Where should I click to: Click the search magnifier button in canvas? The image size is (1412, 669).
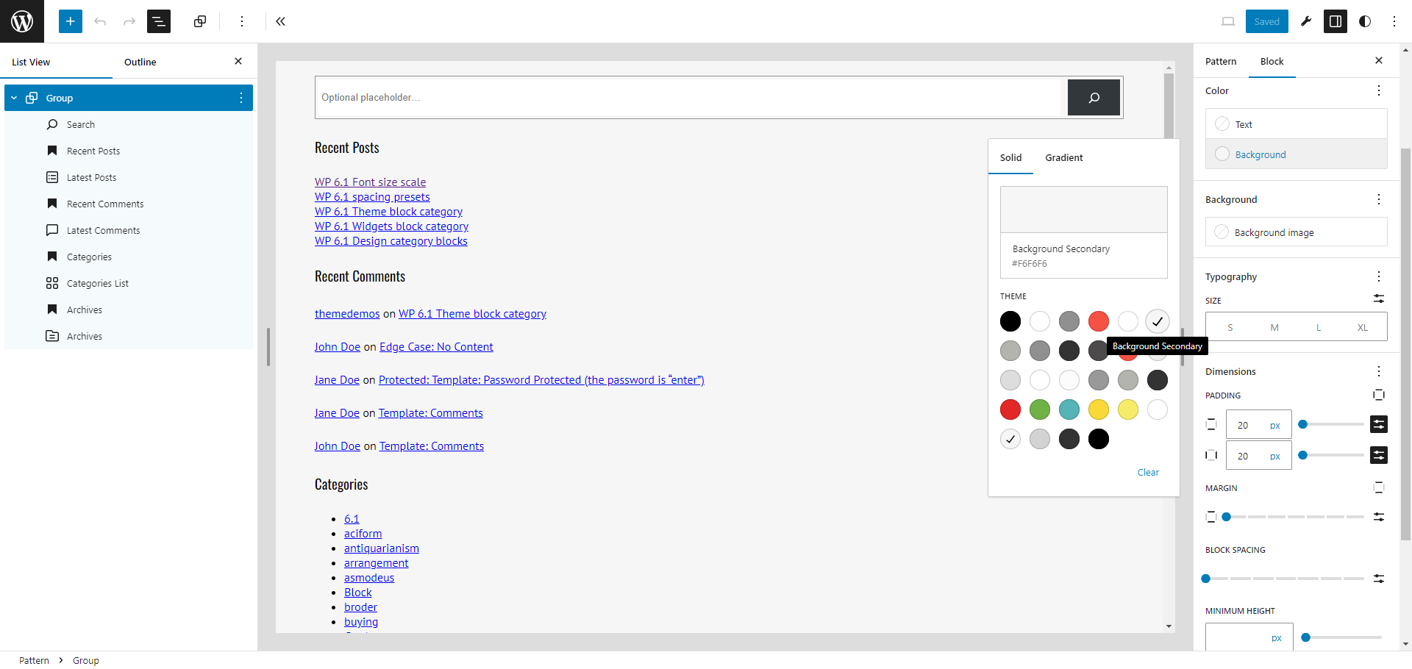[1094, 98]
